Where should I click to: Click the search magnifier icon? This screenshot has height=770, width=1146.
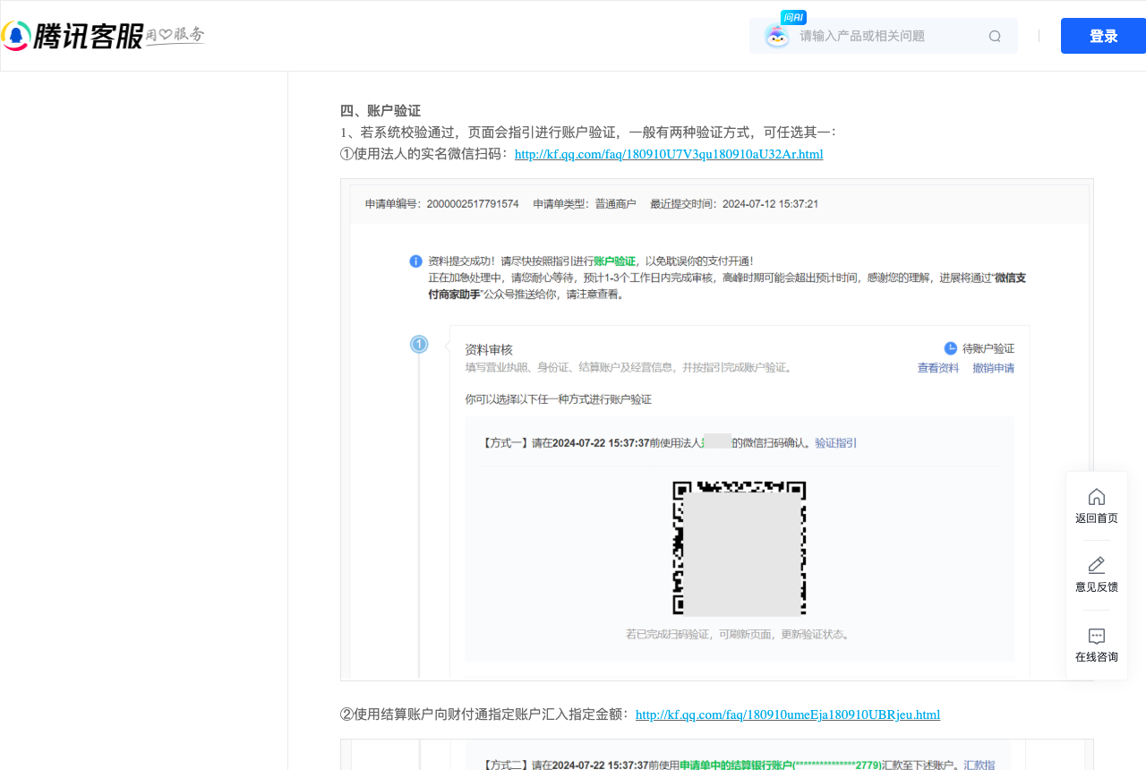coord(995,36)
